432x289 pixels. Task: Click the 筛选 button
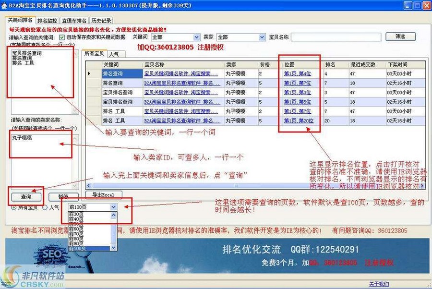coord(400,36)
